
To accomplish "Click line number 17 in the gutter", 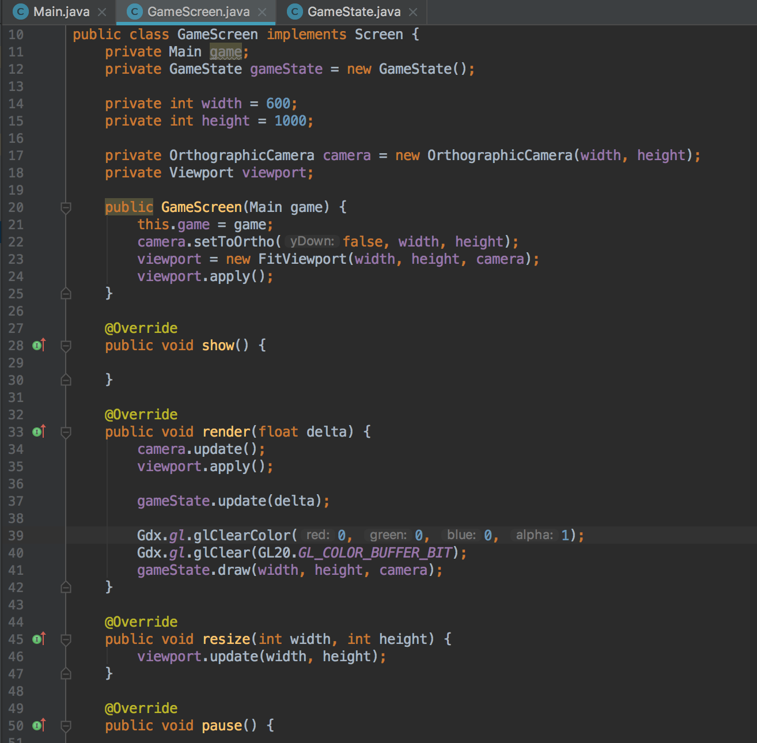I will coord(16,156).
